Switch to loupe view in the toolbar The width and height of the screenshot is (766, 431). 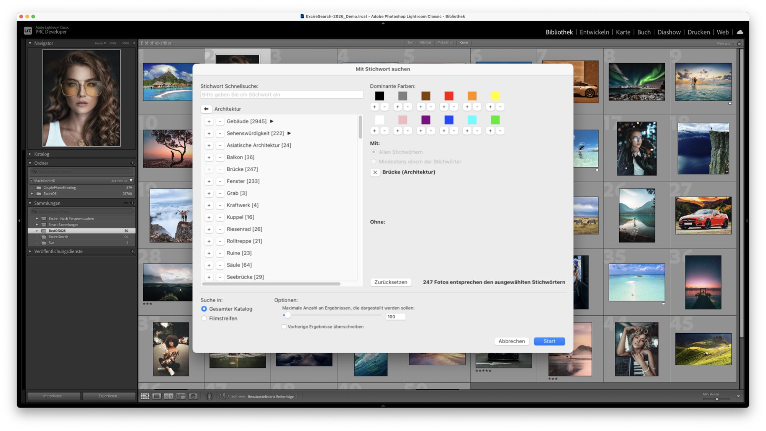point(157,397)
